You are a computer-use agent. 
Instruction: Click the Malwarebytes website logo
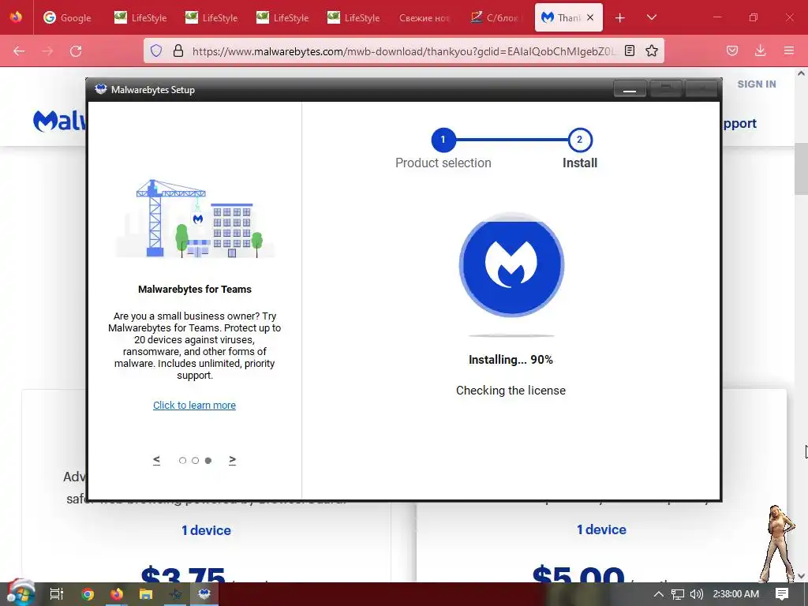tap(58, 122)
